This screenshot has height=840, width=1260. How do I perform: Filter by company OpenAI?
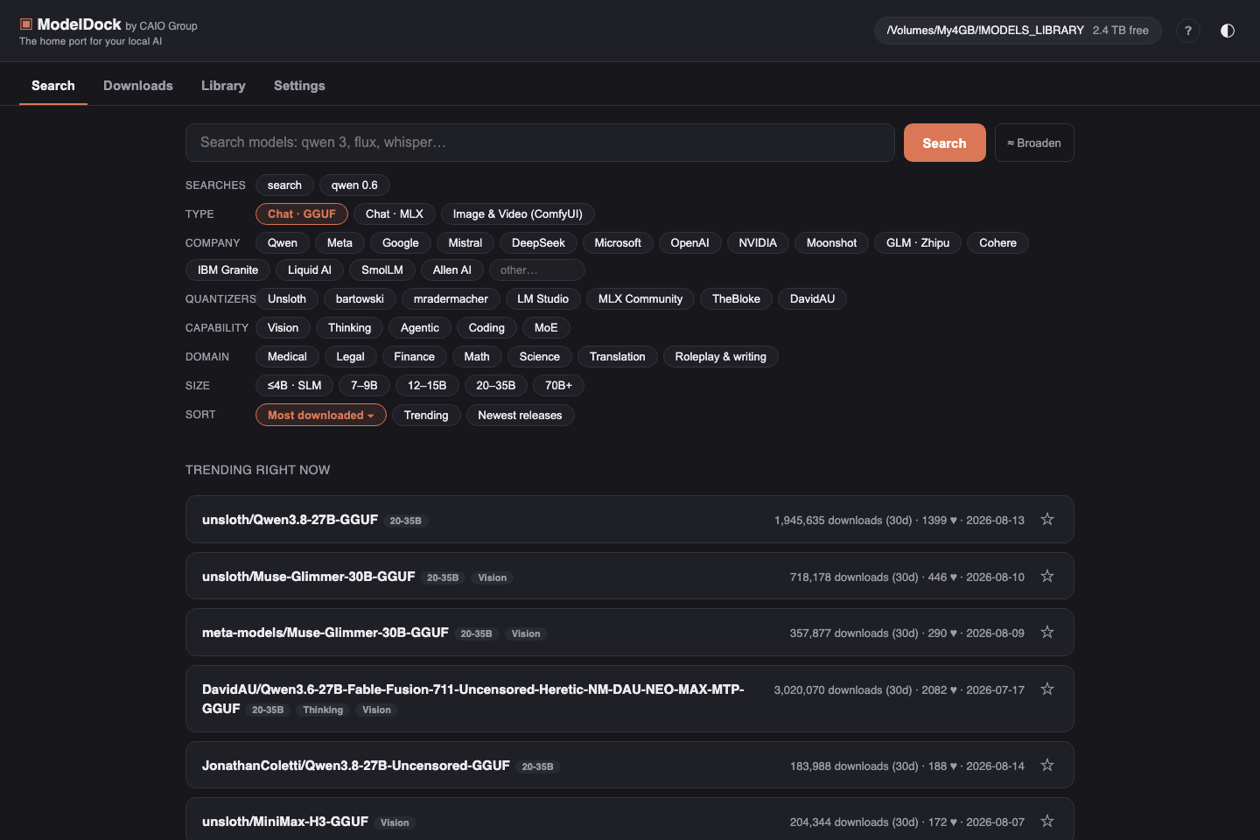point(689,243)
